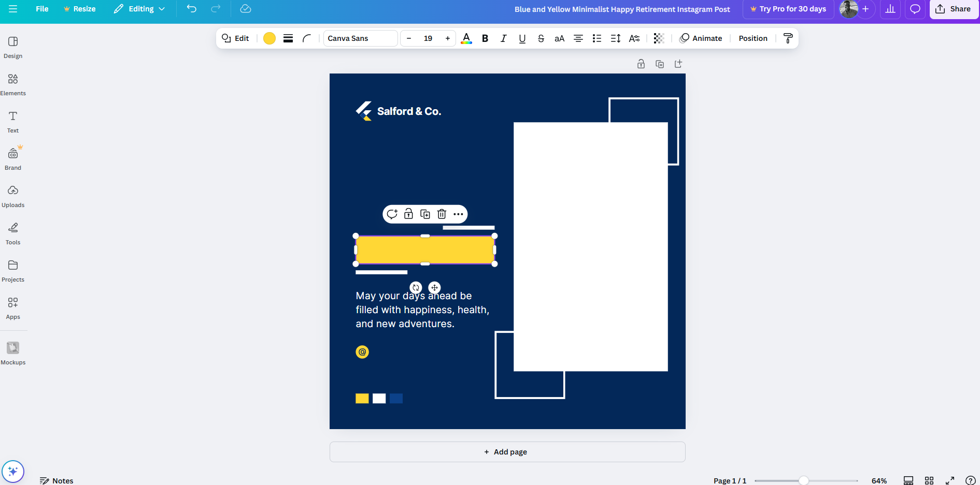The height and width of the screenshot is (485, 980).
Task: Open the Mockups app
Action: 13,354
